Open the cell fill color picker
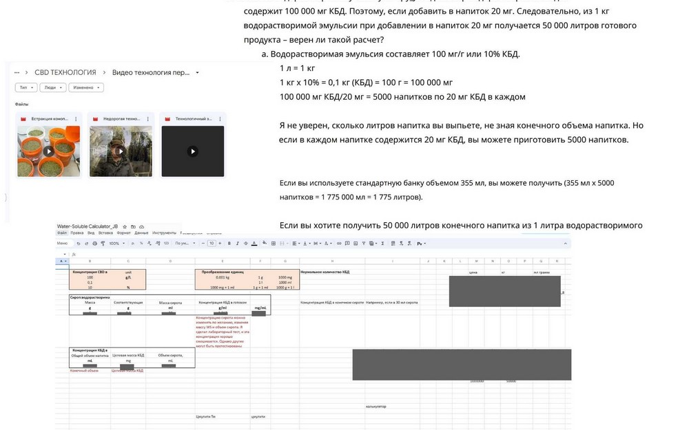The image size is (689, 430). tap(265, 244)
